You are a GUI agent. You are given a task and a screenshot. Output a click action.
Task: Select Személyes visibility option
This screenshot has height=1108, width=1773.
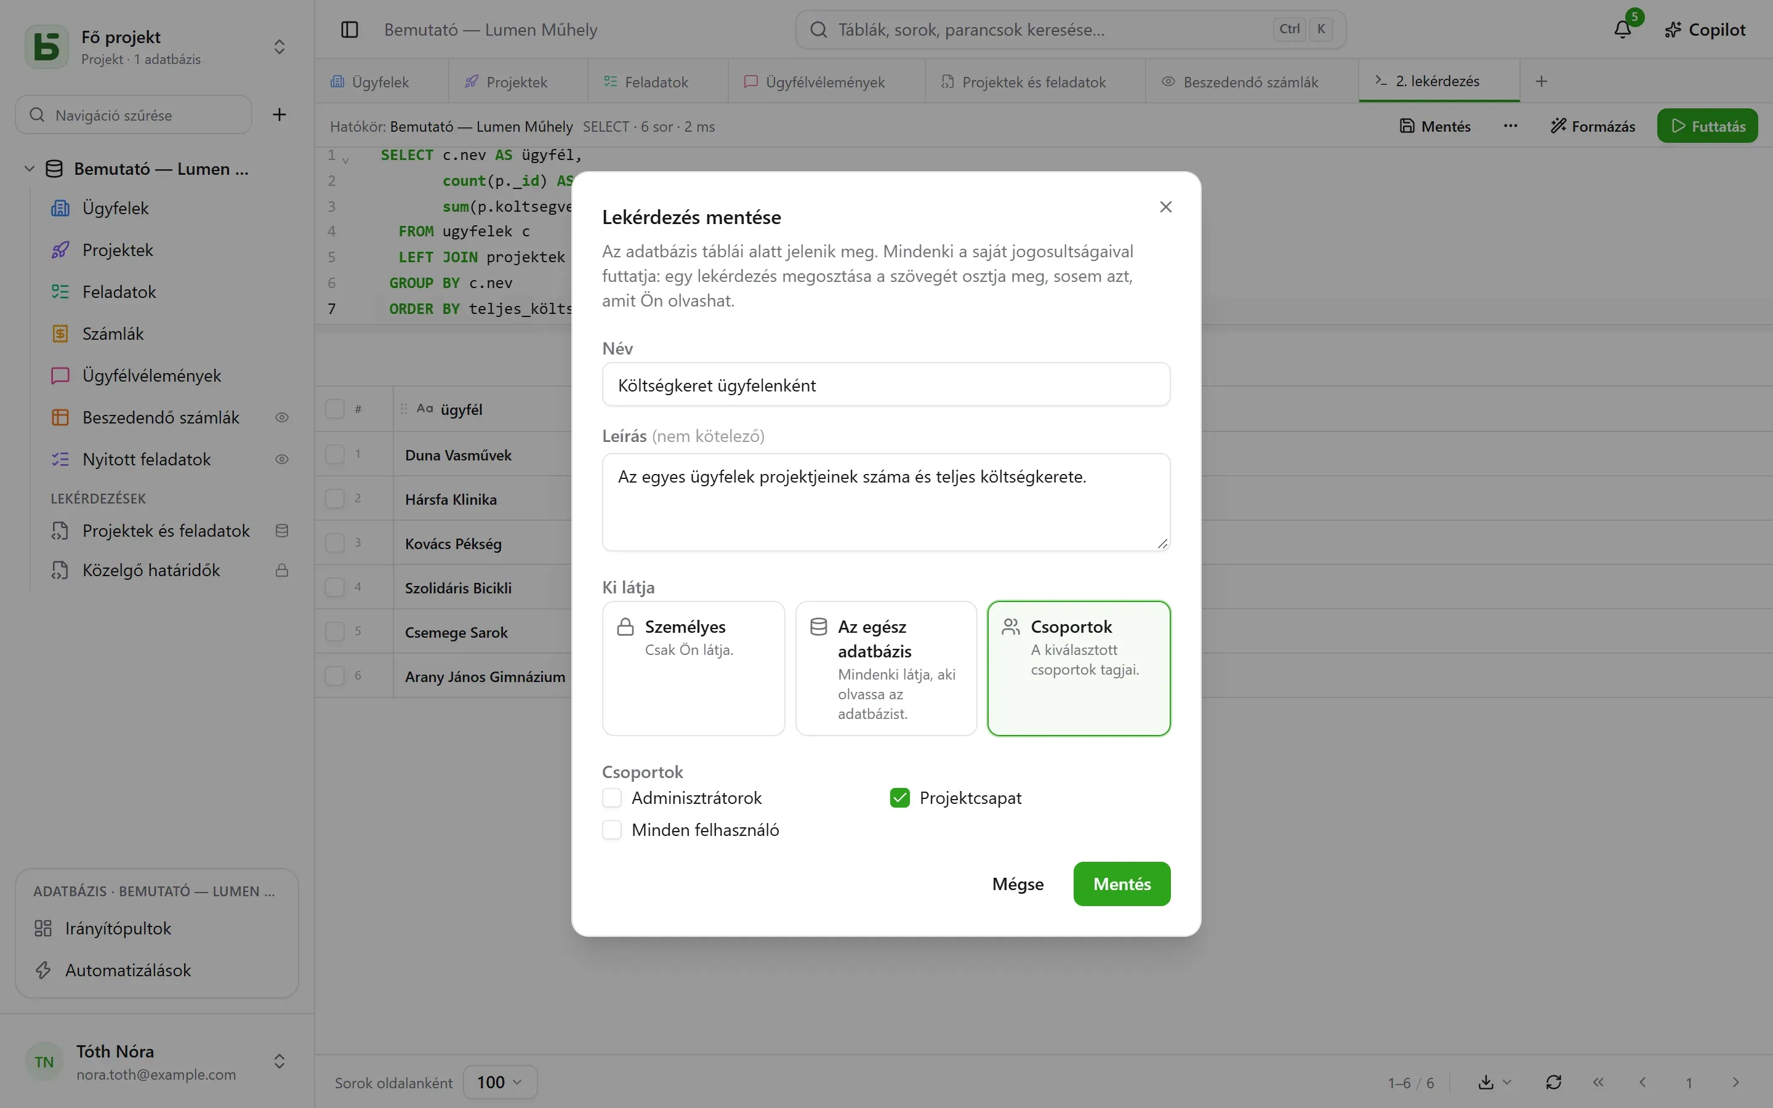tap(693, 668)
